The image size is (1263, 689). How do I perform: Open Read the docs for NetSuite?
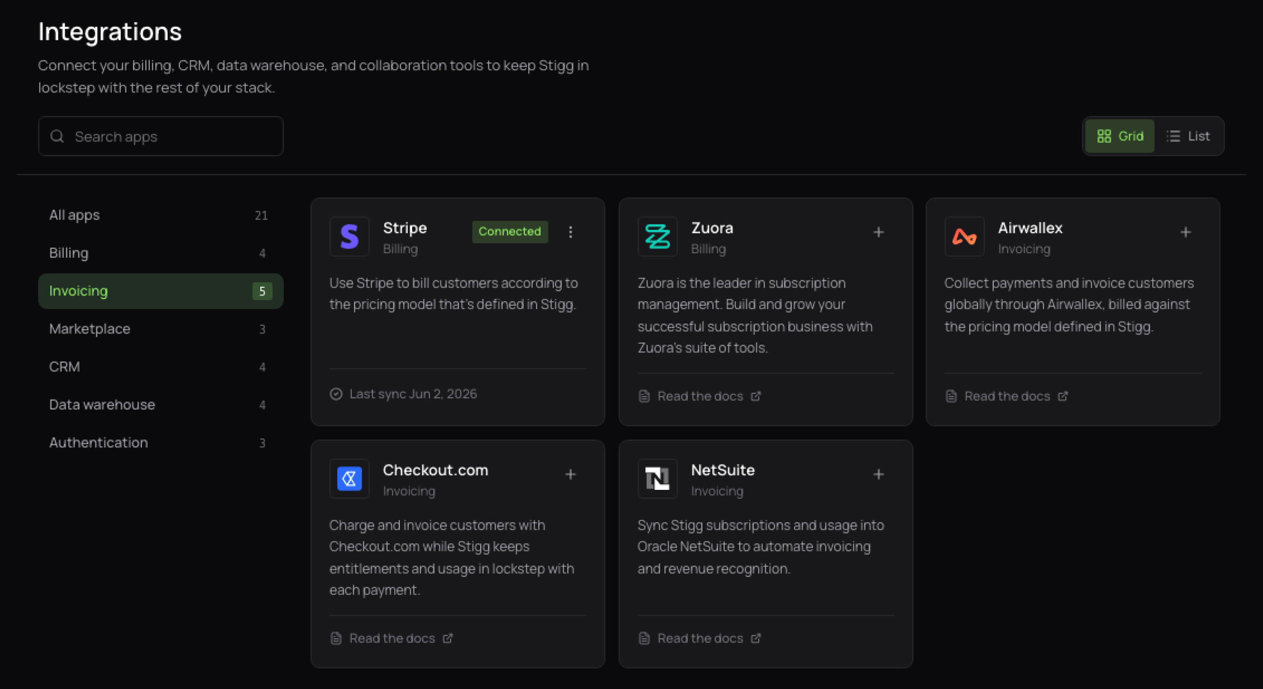[x=700, y=638]
